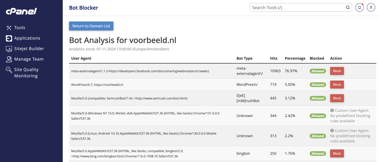Open Applications in the sidebar

27,38
